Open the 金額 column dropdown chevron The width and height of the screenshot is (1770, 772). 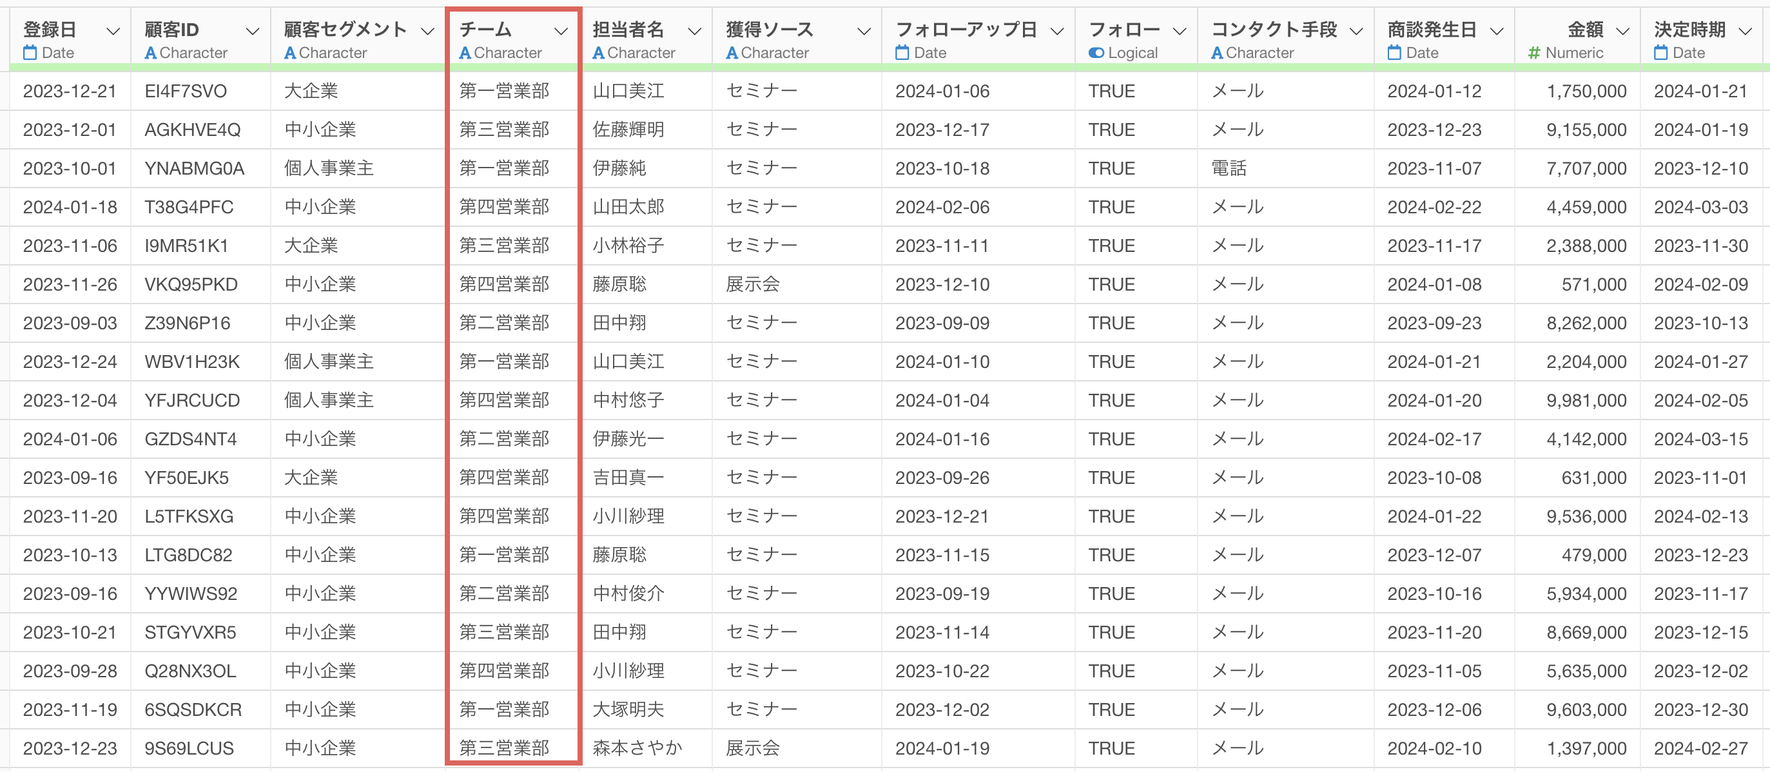tap(1623, 31)
